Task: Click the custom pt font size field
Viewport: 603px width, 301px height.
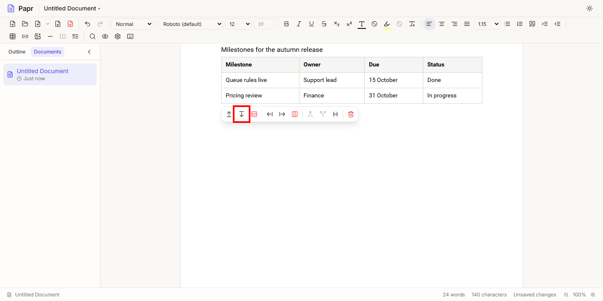Action: (264, 24)
